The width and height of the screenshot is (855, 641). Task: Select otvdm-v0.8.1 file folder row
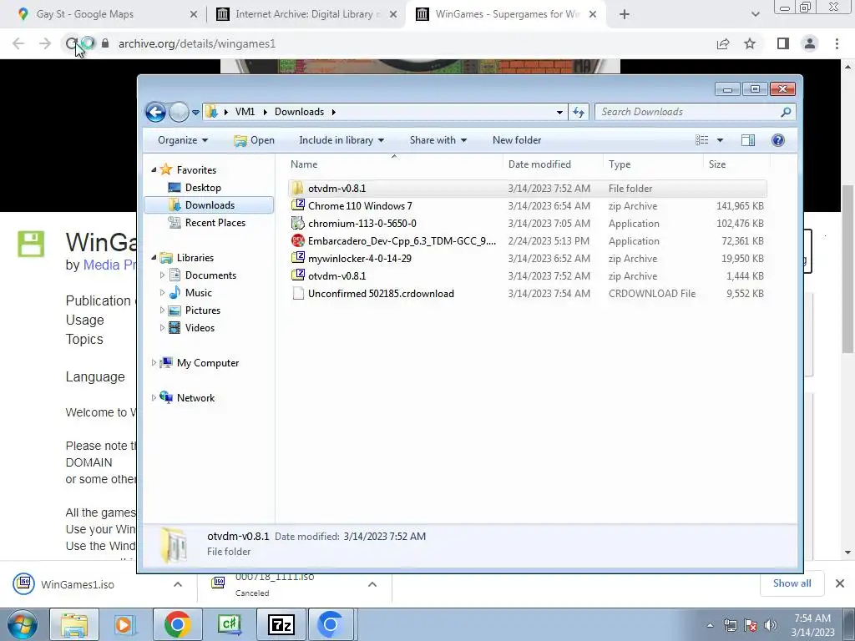coord(528,189)
